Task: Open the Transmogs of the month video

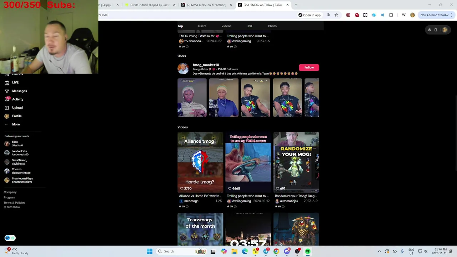Action: [200, 229]
